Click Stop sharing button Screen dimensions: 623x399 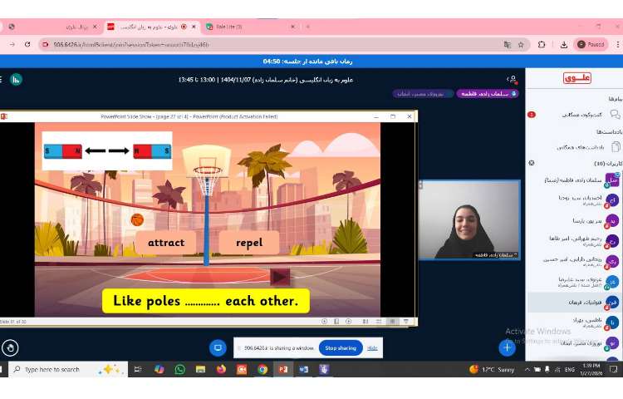click(x=341, y=348)
